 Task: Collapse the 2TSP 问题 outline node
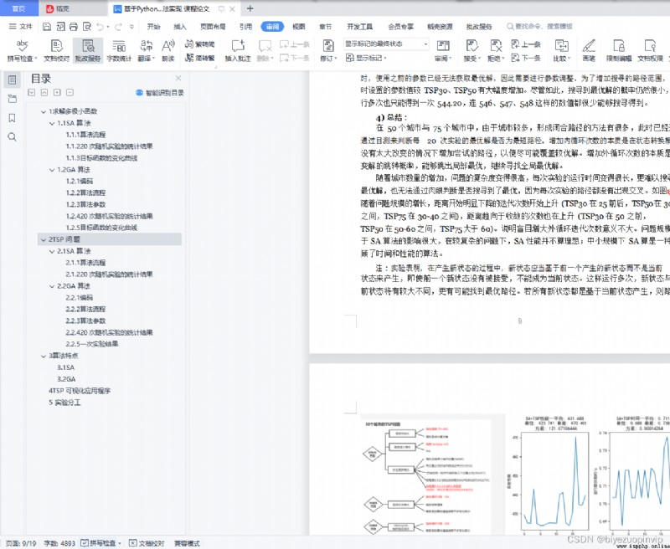pos(44,240)
